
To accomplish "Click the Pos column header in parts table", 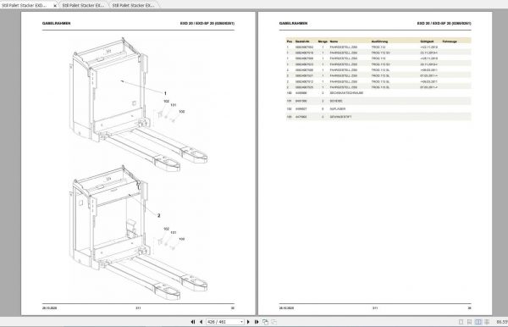I will coord(290,42).
